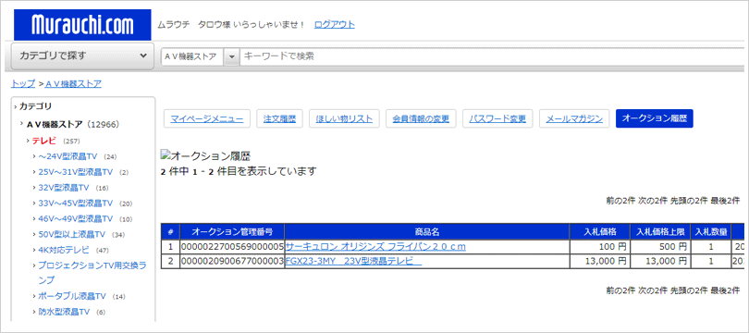Click the 入札価格上限 column header
The width and height of the screenshot is (749, 333).
660,232
